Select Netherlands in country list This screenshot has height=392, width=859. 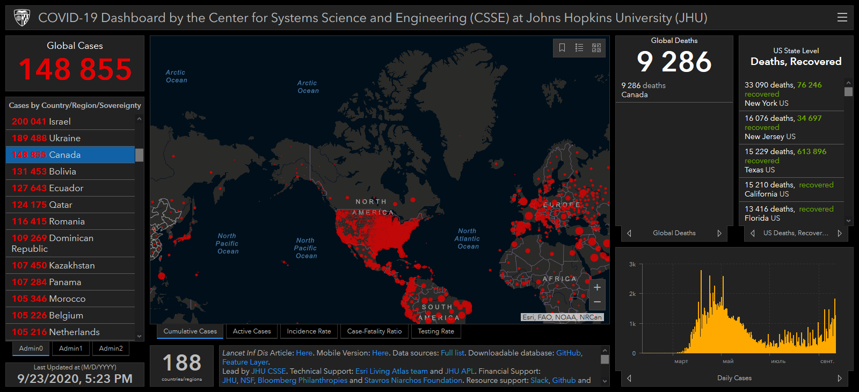point(70,332)
